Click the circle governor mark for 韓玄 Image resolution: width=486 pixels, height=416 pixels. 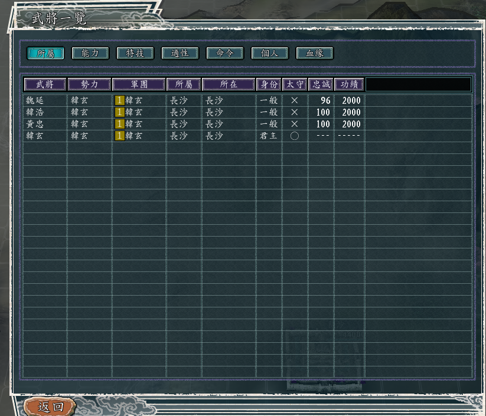295,136
